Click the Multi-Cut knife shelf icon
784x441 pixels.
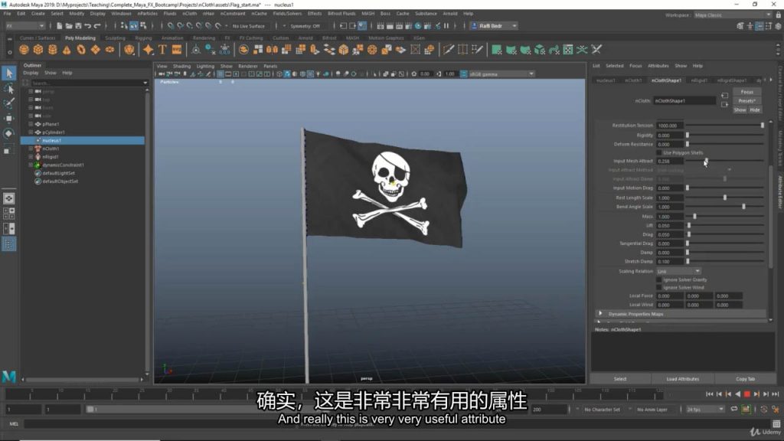pyautogui.click(x=449, y=50)
